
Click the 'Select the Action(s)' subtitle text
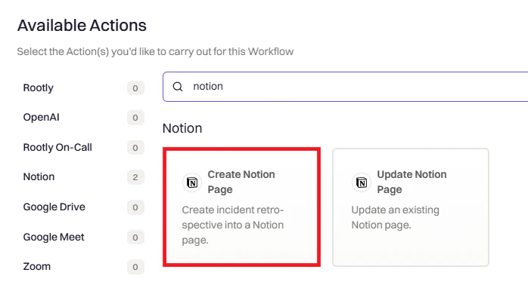pos(155,52)
